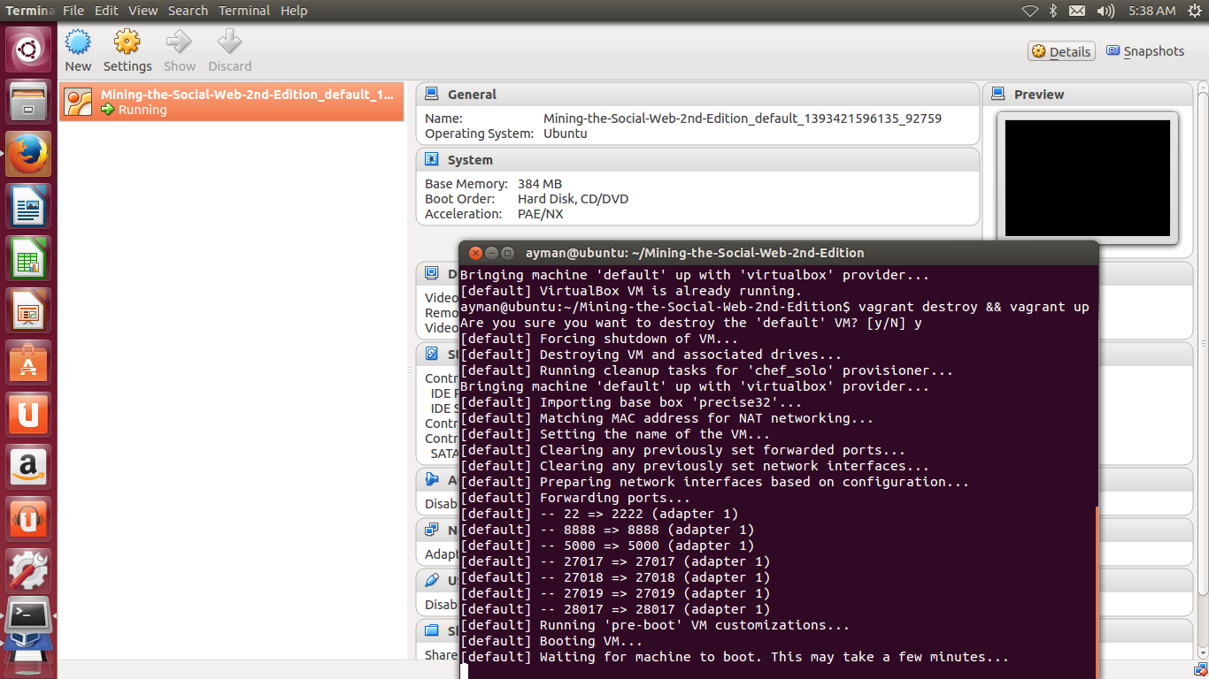The width and height of the screenshot is (1209, 679).
Task: Switch to the Details view button
Action: pos(1061,51)
